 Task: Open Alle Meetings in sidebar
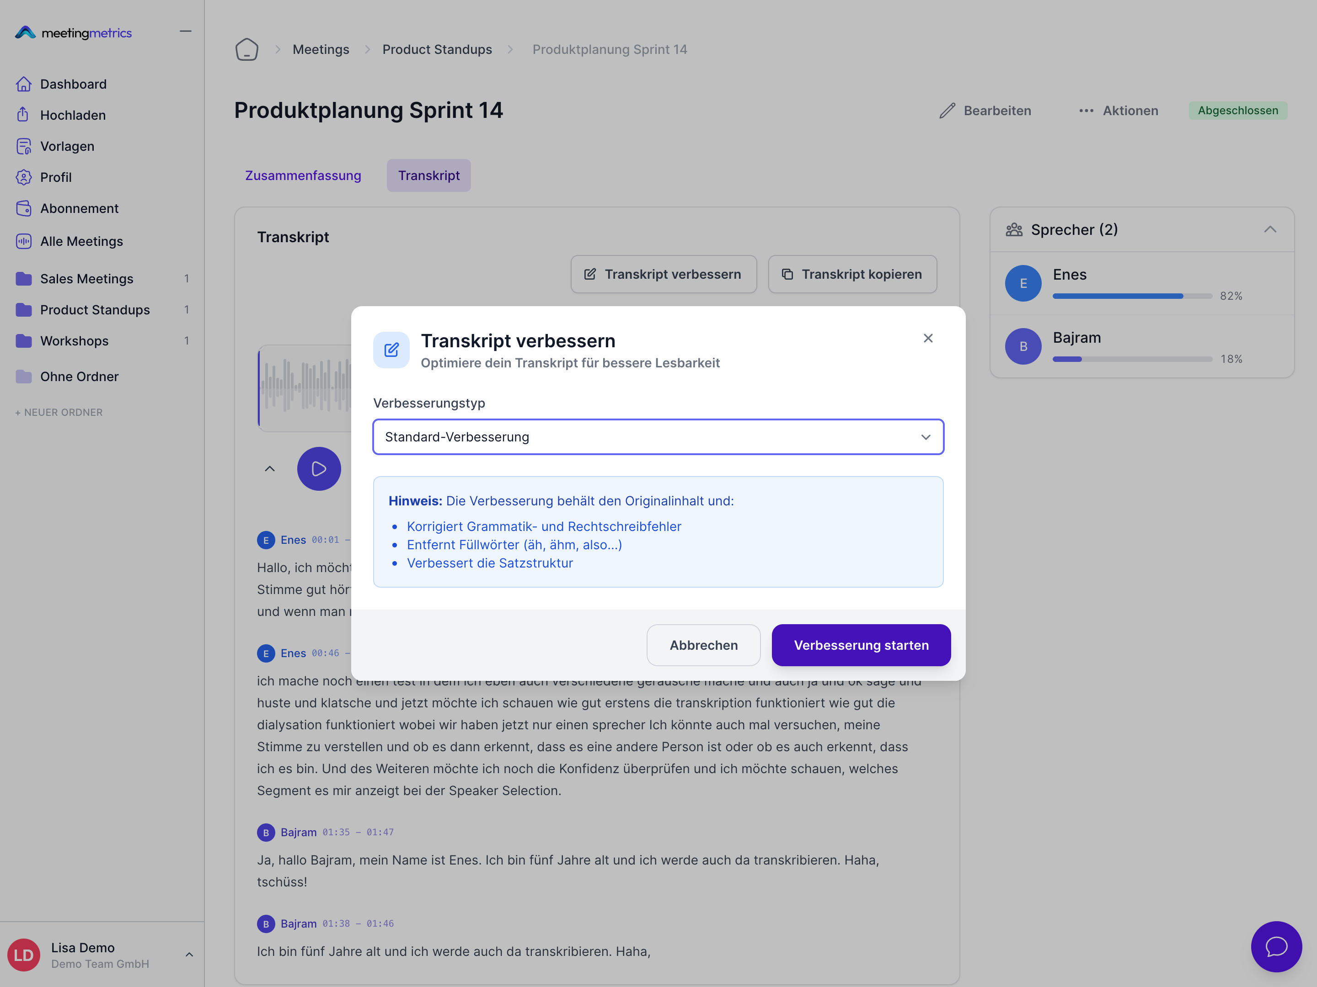click(81, 241)
